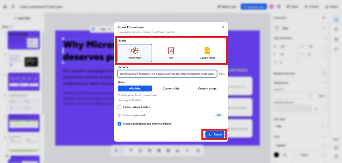342x163 pixels.
Task: Choose the Current slide option
Action: click(x=171, y=88)
